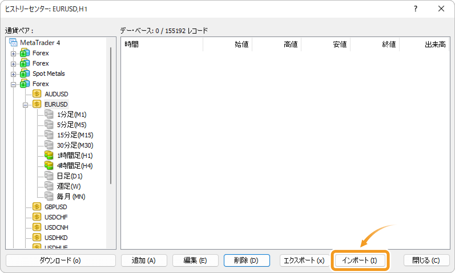Click the 毎月(MN) database icon
The height and width of the screenshot is (273, 455).
(x=49, y=196)
